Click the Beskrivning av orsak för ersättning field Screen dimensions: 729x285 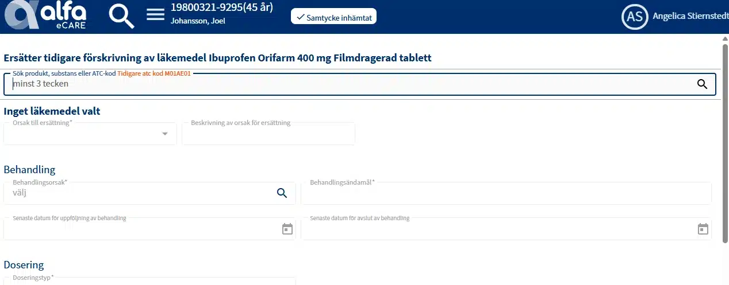[x=268, y=134]
